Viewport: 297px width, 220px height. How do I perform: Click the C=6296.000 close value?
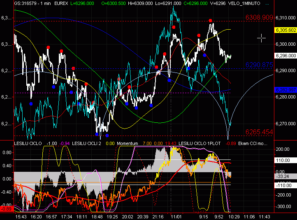[x=195, y=3]
